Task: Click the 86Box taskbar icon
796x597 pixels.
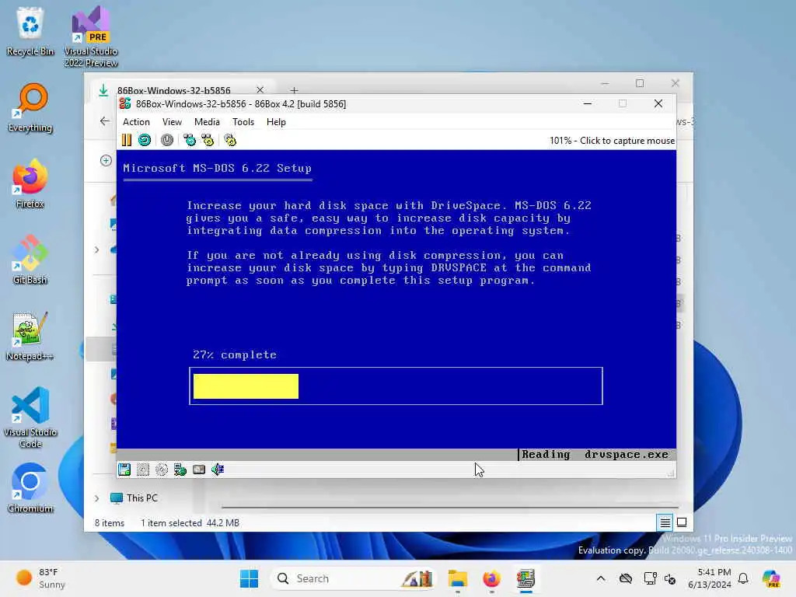Action: (x=526, y=578)
